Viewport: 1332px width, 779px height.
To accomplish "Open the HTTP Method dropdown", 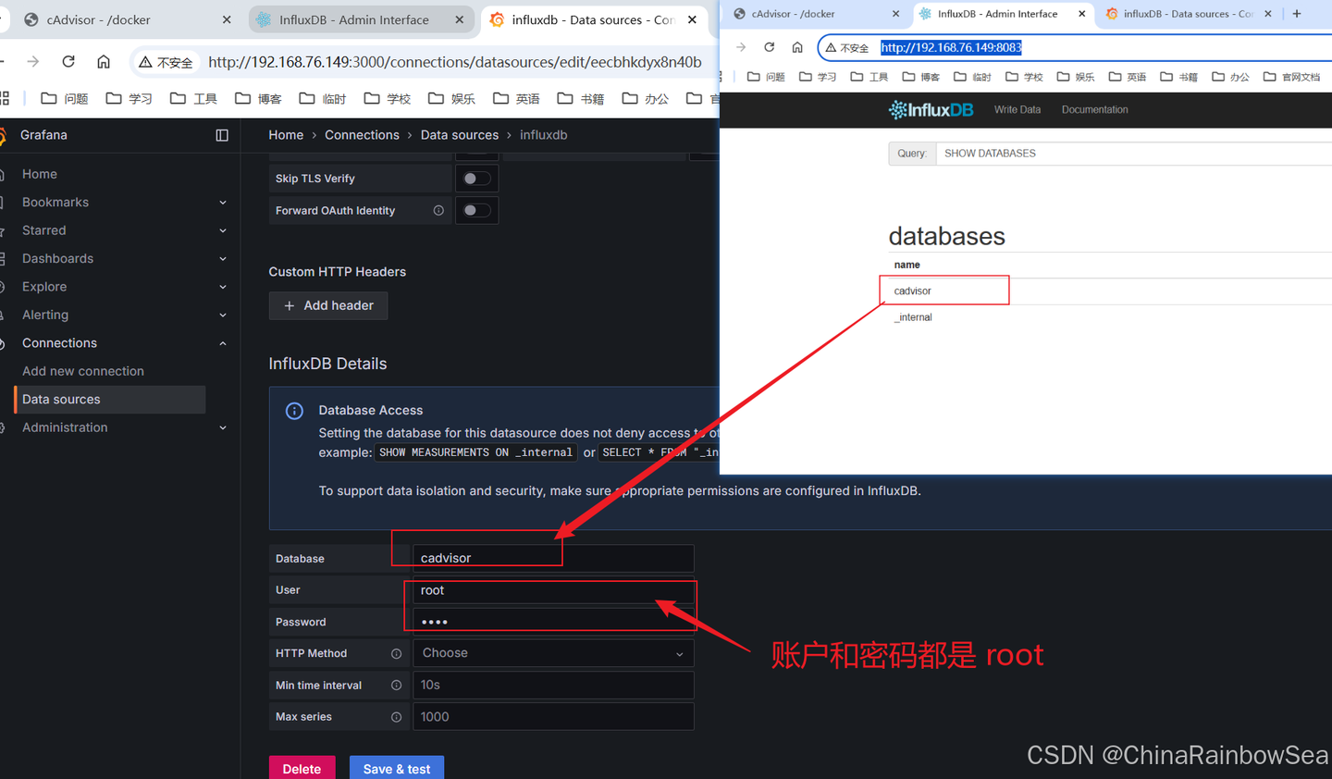I will click(553, 652).
